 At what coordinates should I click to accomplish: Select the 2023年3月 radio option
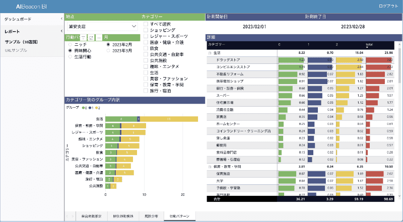(x=108, y=51)
